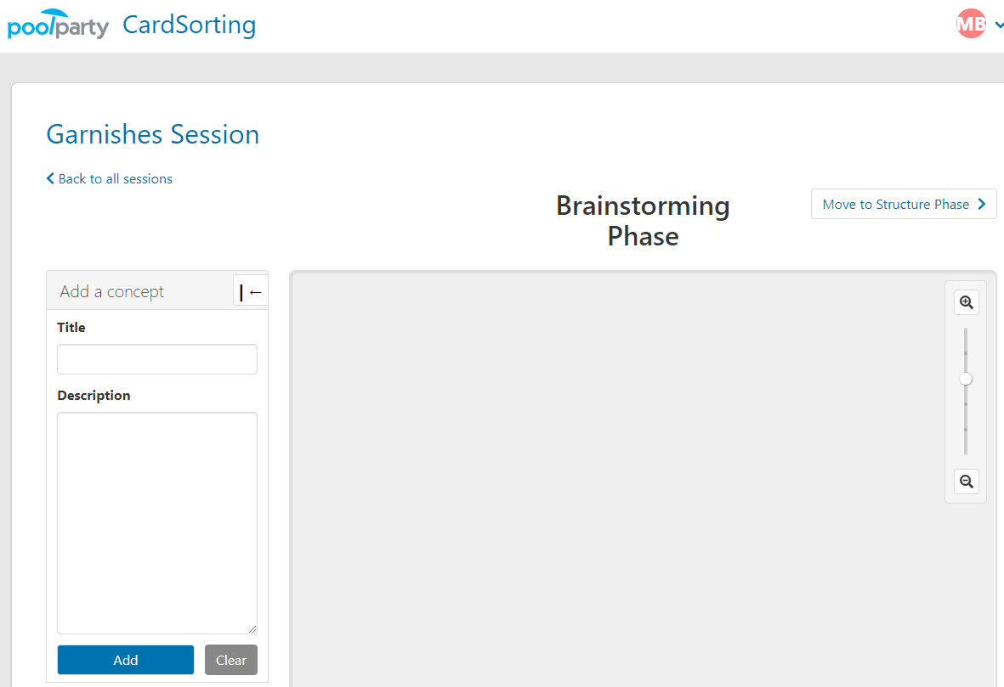The height and width of the screenshot is (687, 1004).
Task: Click the chevron on Move to Structure Phase
Action: 982,204
